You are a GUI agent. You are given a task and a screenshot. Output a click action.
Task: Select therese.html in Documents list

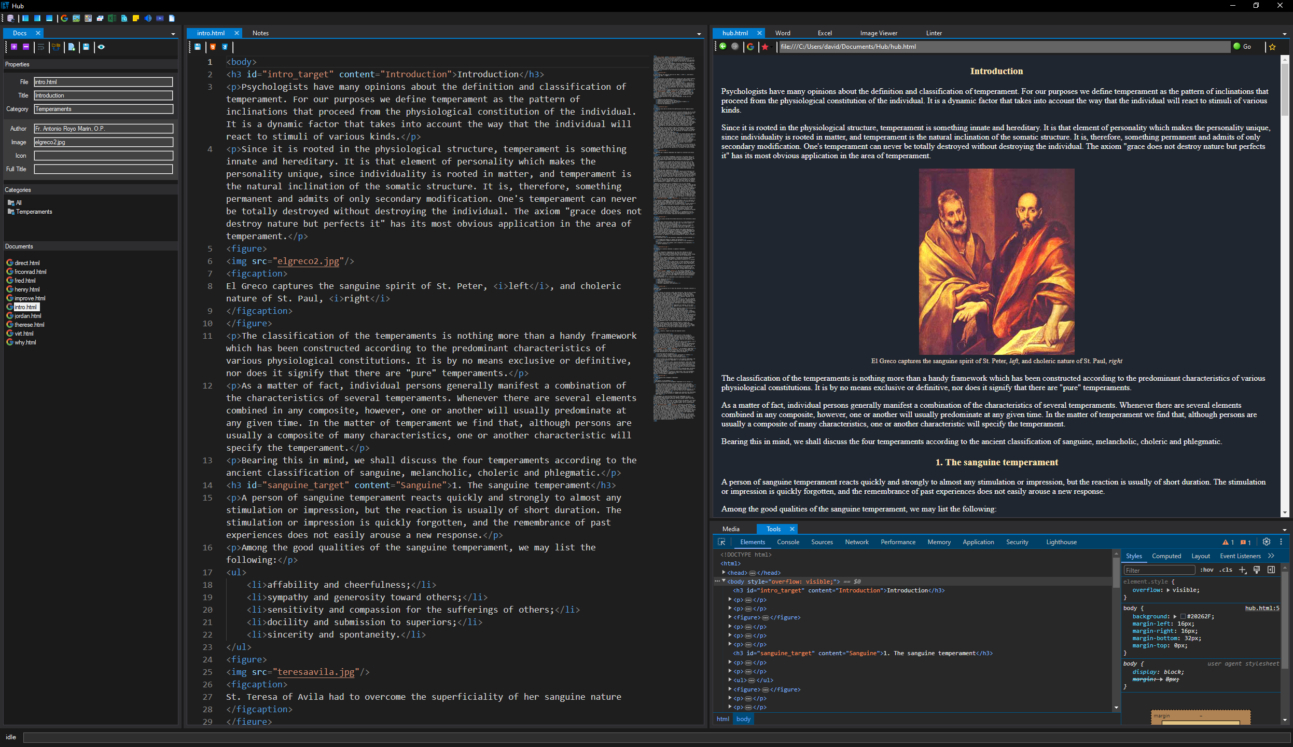[29, 325]
